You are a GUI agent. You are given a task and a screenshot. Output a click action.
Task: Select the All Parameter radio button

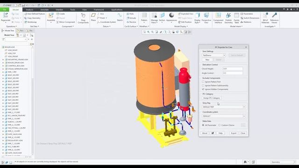click(x=203, y=125)
